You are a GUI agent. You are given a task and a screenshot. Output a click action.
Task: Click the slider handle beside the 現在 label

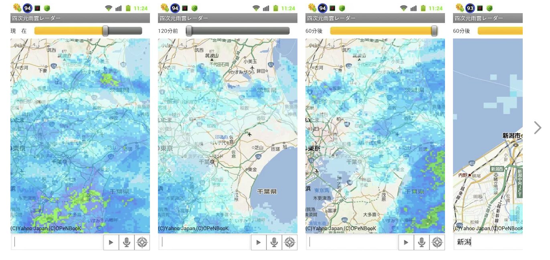105,31
